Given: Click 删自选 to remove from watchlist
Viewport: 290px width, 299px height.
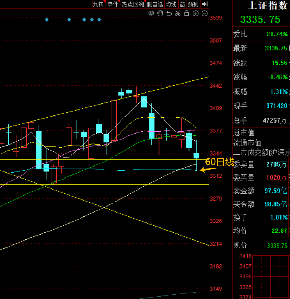Looking at the screenshot, I should (155, 4).
